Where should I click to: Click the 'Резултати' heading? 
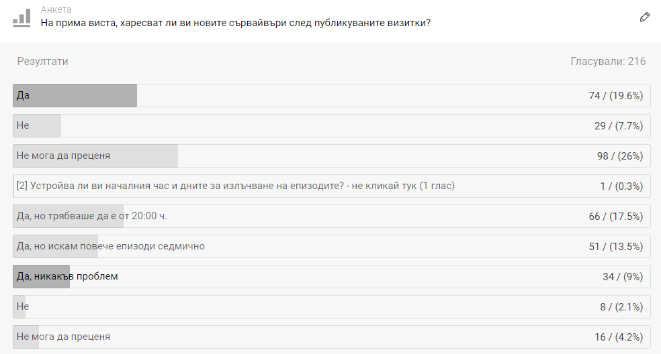click(x=42, y=62)
